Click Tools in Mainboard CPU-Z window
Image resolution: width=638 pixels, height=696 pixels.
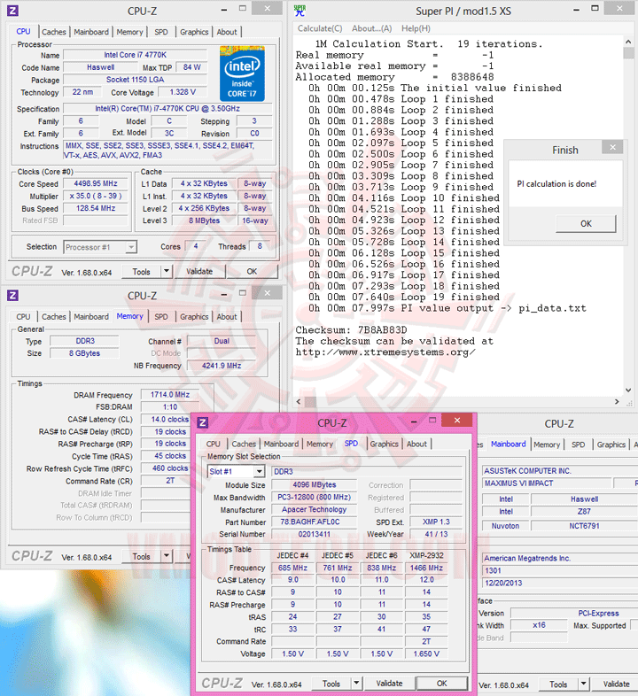(558, 684)
